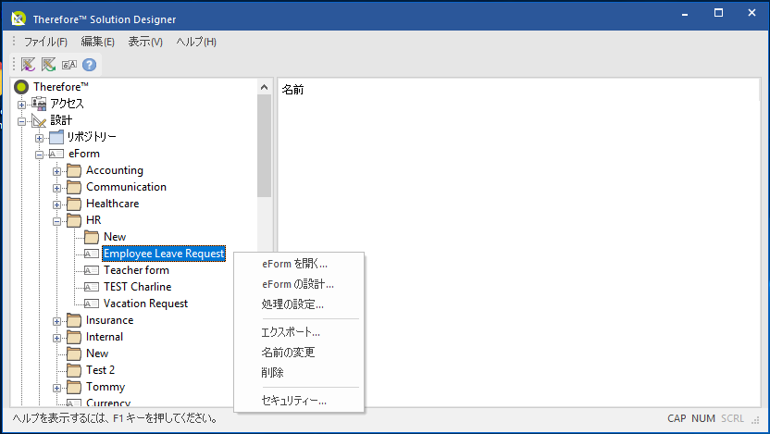
Task: Click the 名前 column header
Action: [x=292, y=90]
